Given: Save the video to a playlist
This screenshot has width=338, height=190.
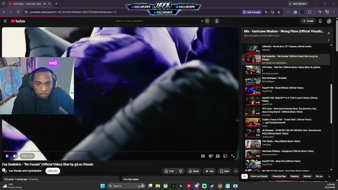Looking at the screenshot, I should (224, 171).
